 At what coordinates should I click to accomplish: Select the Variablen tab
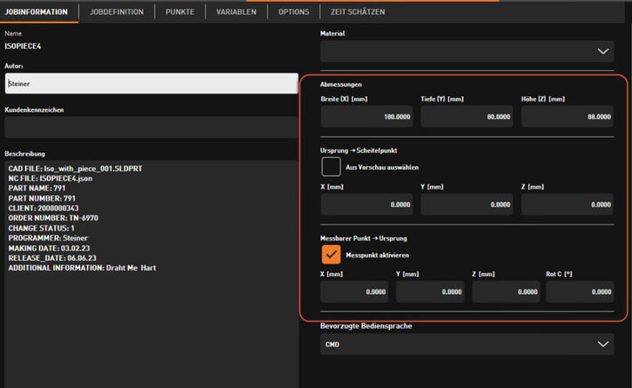pos(236,12)
